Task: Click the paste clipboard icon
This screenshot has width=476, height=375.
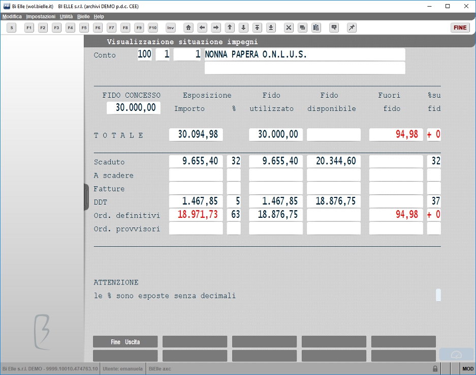Action: (316, 27)
